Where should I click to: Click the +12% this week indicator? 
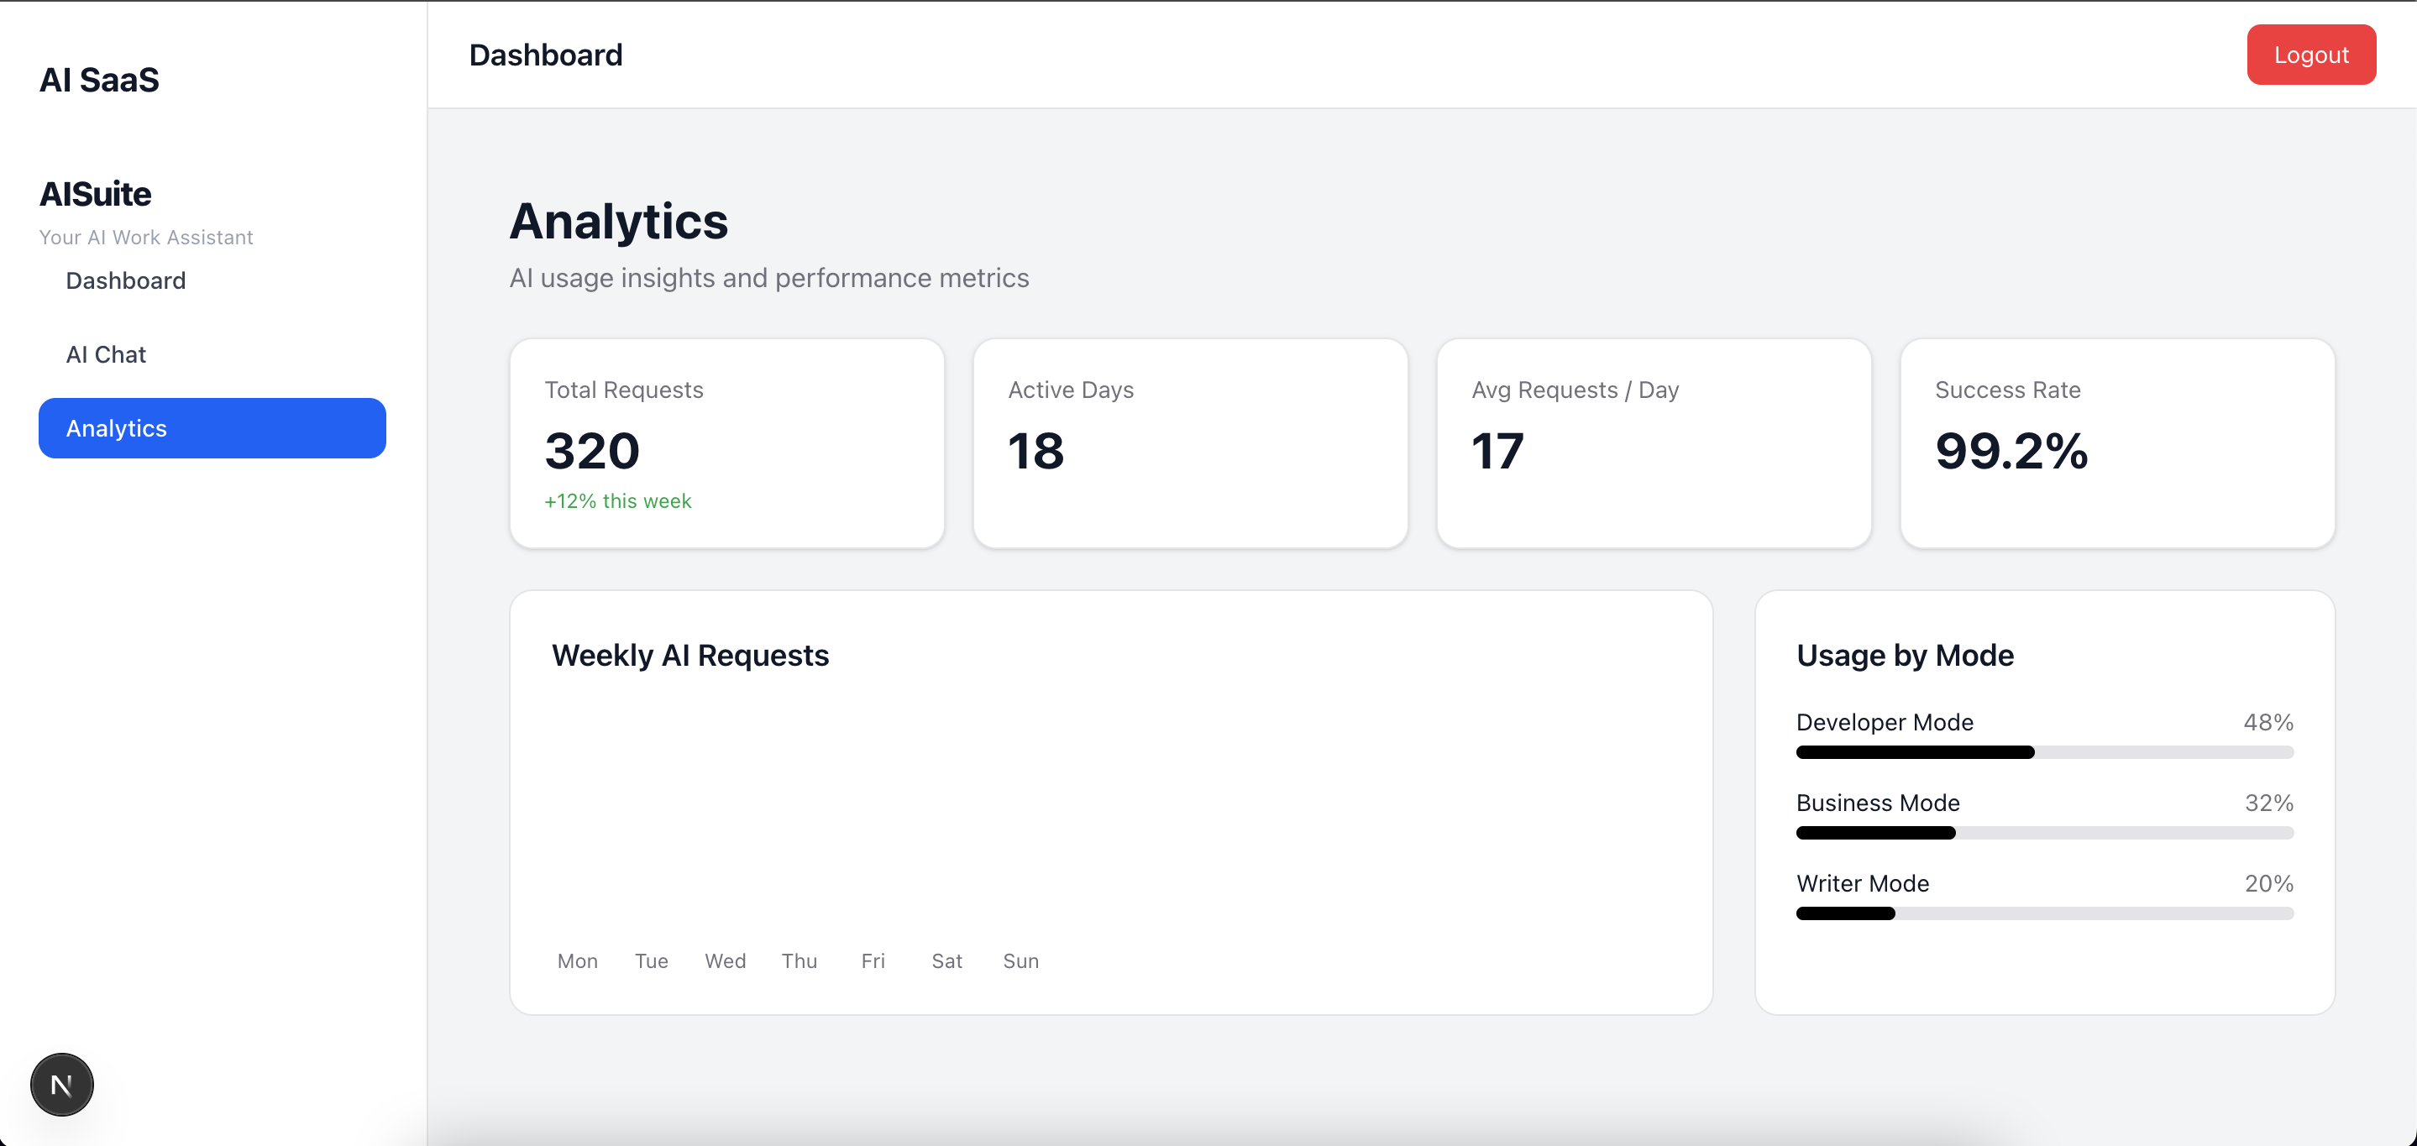[617, 500]
